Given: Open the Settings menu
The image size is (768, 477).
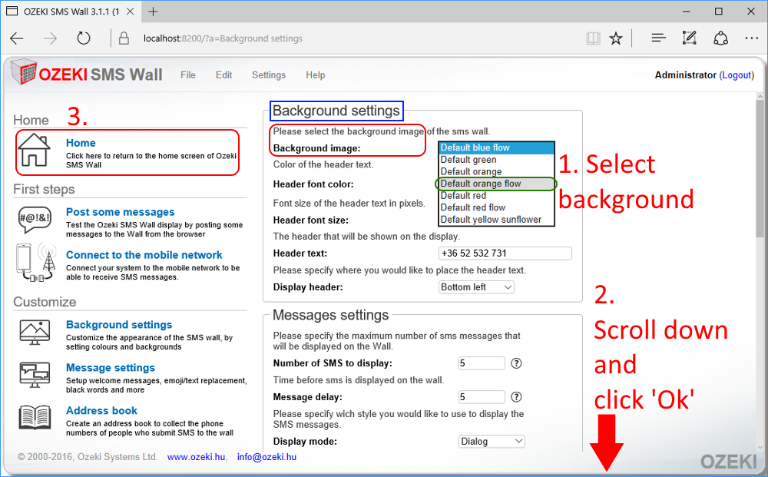Looking at the screenshot, I should click(x=269, y=75).
